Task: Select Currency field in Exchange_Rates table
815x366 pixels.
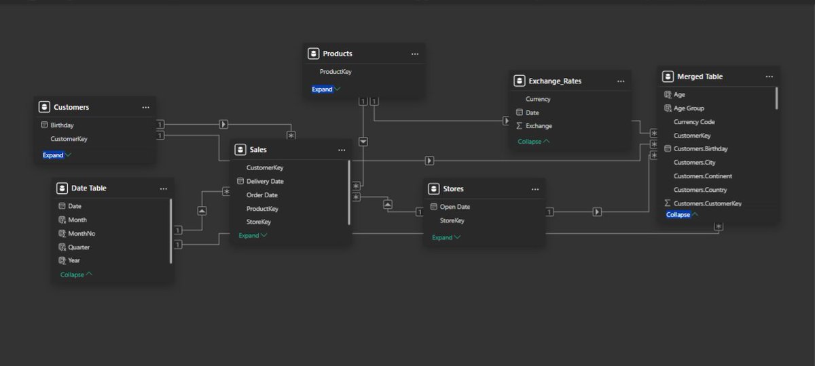Action: [538, 99]
